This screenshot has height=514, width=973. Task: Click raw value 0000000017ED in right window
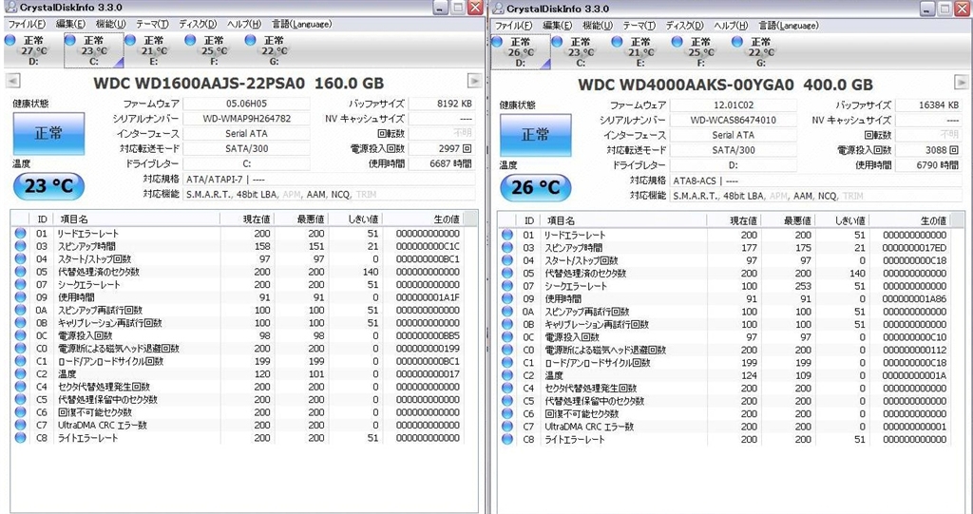tap(915, 248)
